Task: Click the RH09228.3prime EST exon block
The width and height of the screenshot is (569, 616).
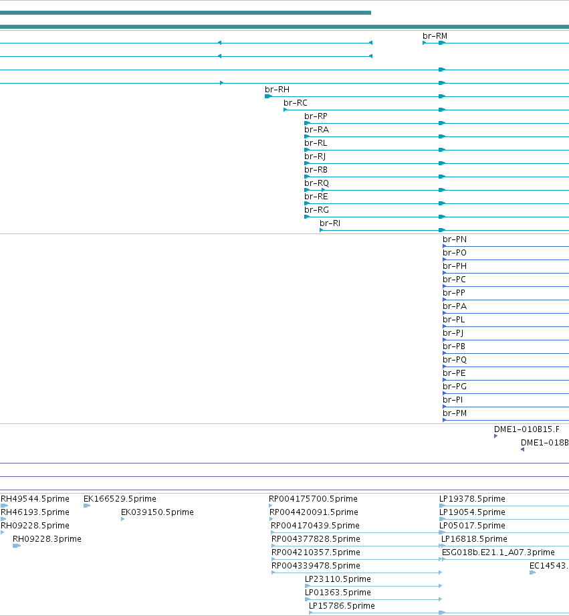Action: pyautogui.click(x=17, y=546)
